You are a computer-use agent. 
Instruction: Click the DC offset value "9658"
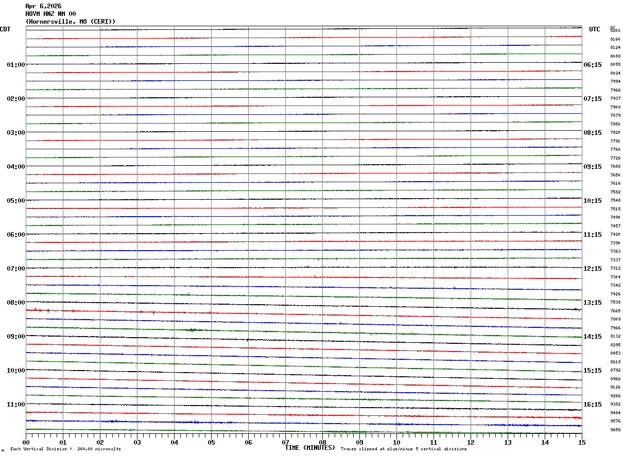click(615, 430)
